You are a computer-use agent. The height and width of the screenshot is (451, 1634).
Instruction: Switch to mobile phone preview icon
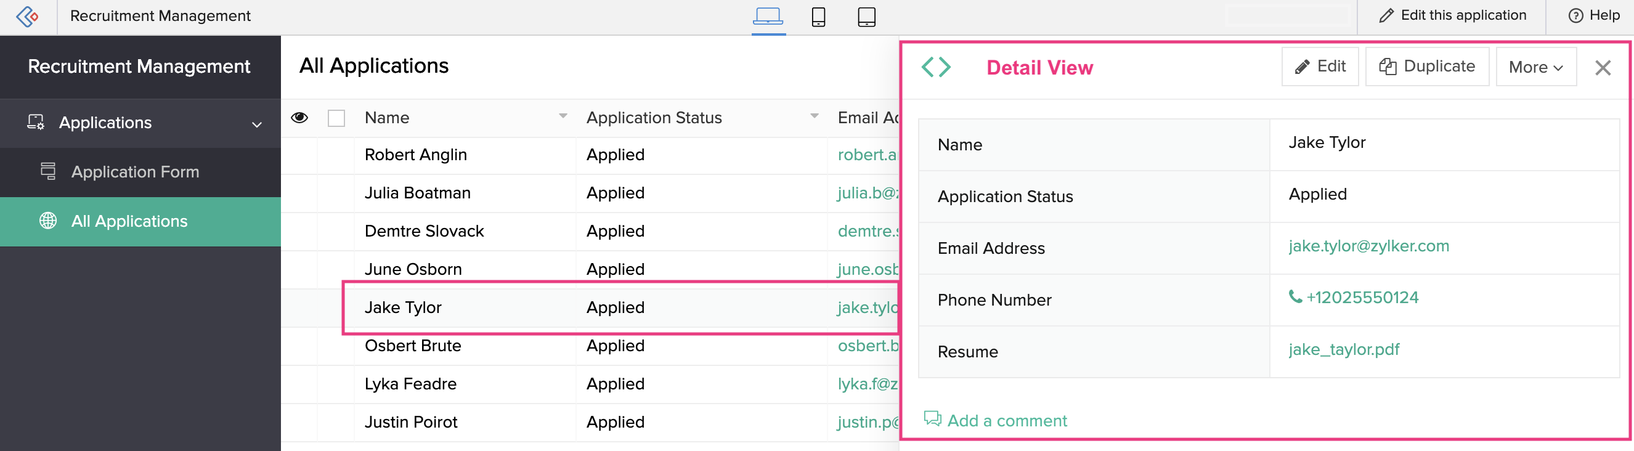point(818,17)
